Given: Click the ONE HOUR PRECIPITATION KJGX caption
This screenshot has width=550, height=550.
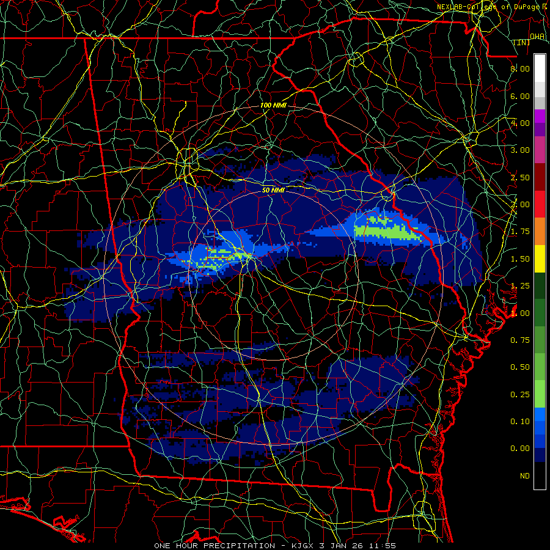Looking at the screenshot, I should point(275,546).
